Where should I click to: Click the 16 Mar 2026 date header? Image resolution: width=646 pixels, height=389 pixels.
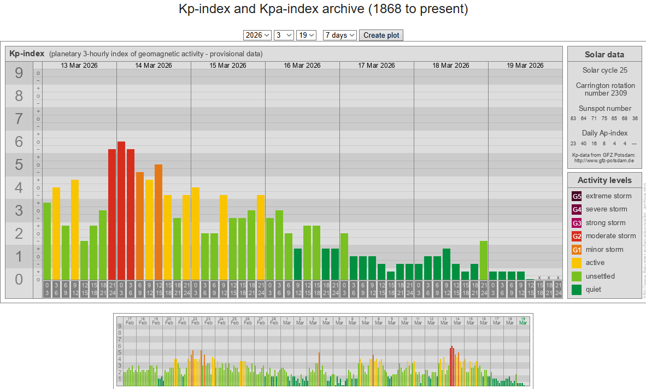(302, 66)
